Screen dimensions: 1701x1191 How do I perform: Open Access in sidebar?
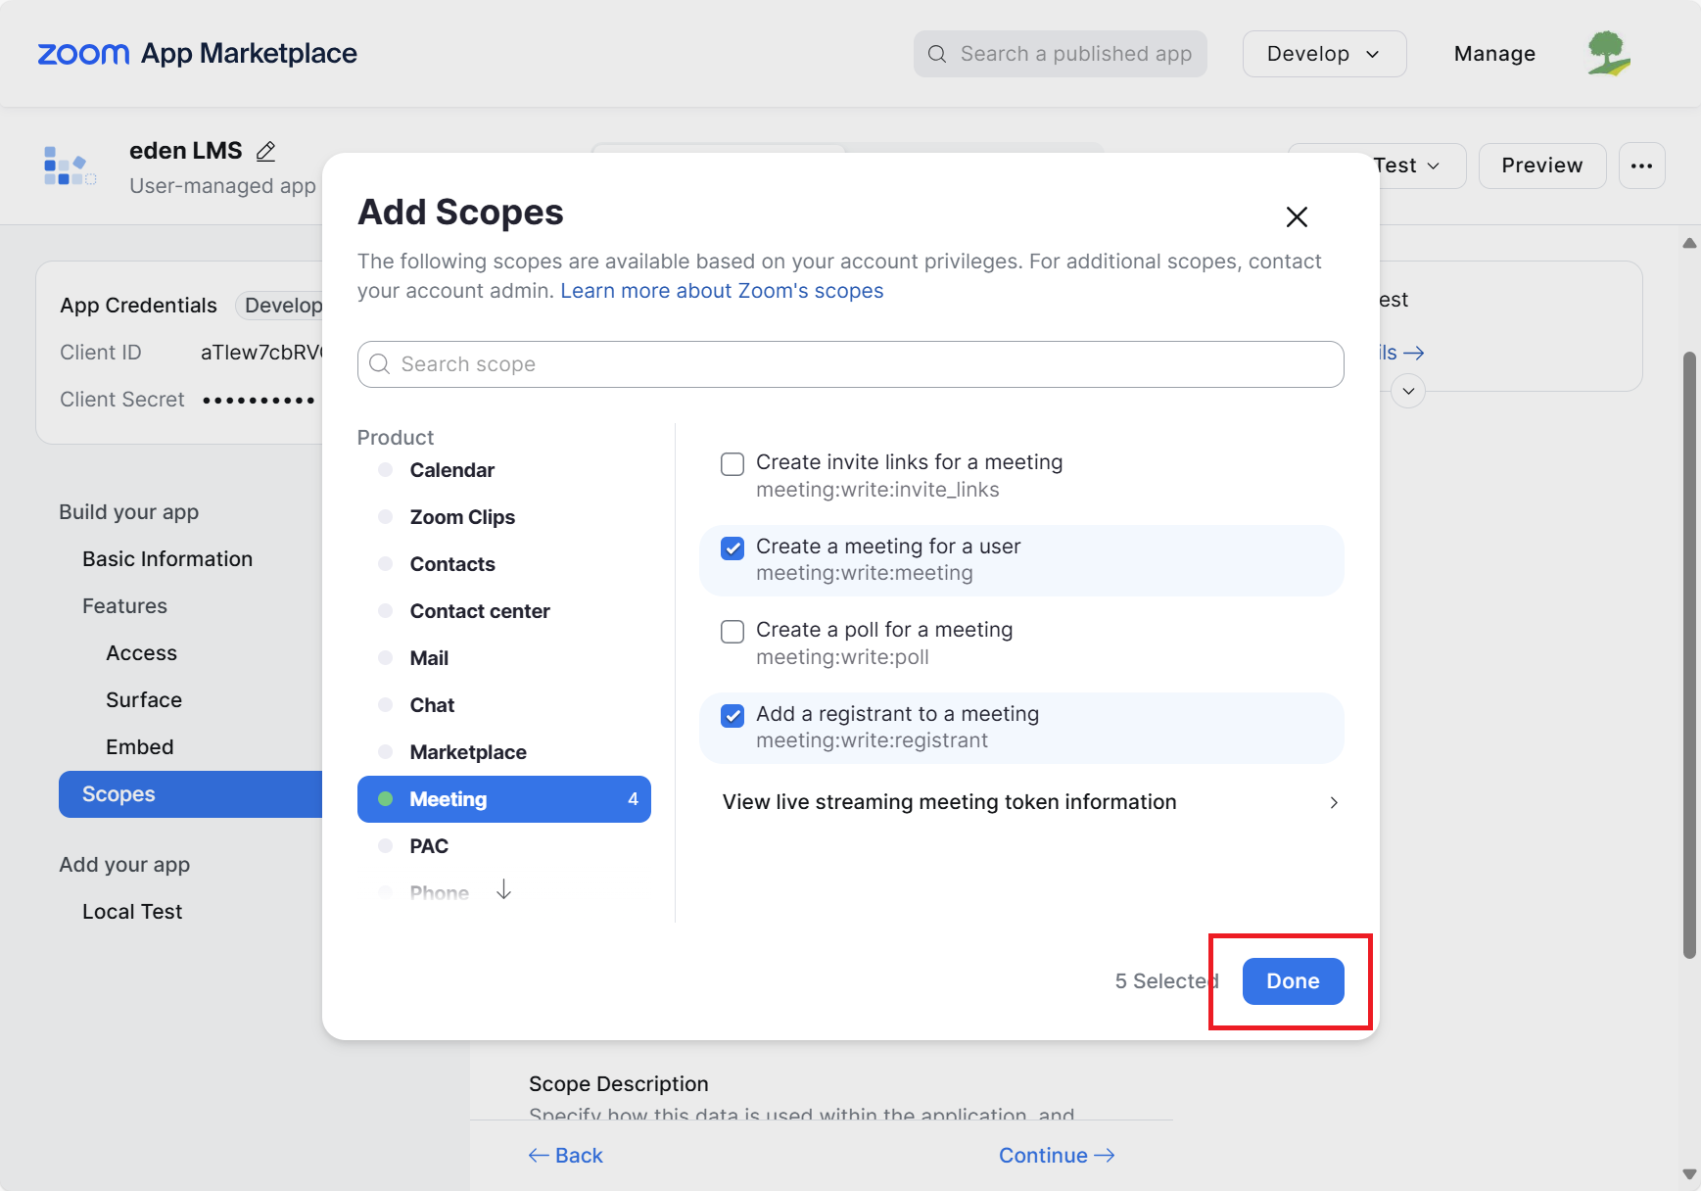pos(141,653)
